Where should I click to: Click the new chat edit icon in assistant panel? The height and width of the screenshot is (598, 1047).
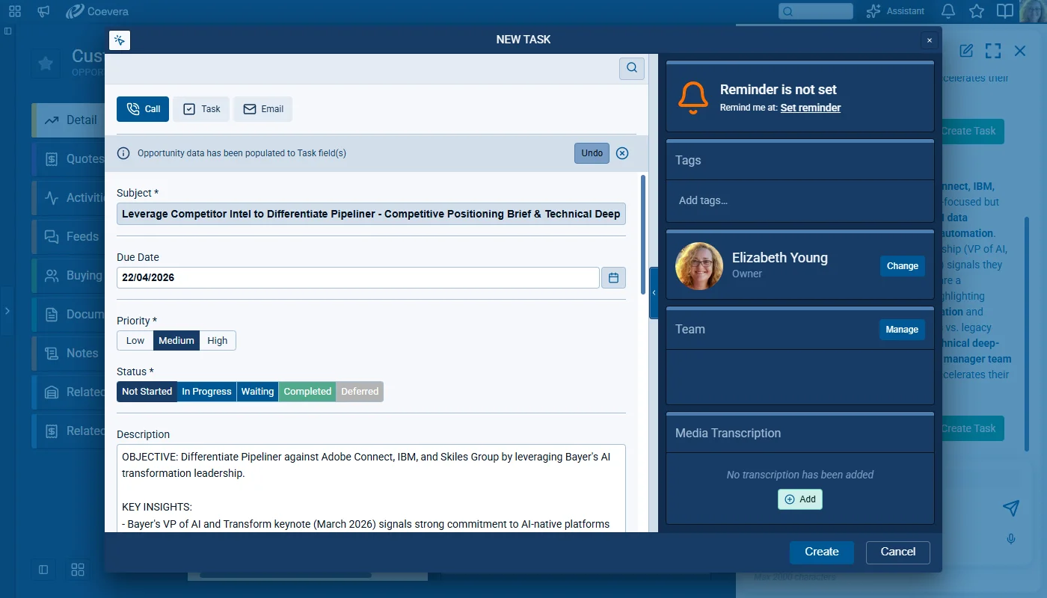point(966,51)
